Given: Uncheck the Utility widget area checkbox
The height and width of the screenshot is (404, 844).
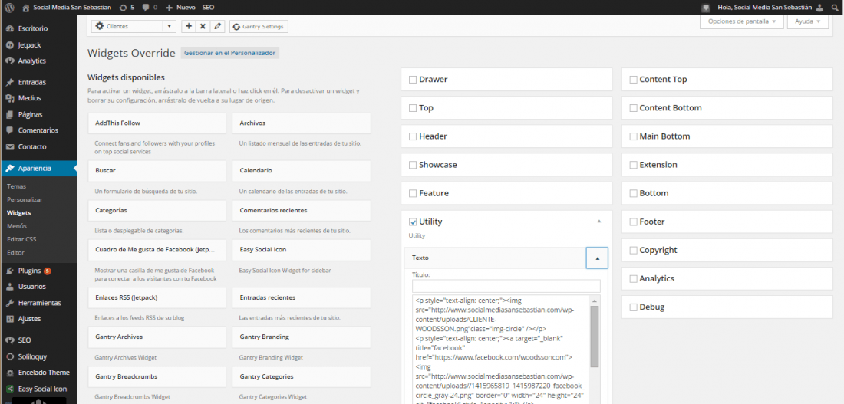Looking at the screenshot, I should (x=413, y=222).
